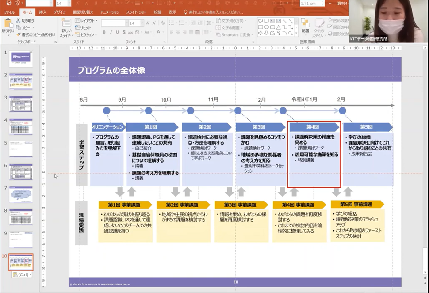The width and height of the screenshot is (429, 293).
Task: Click the Paste Options (Ctrl) button
Action: [x=21, y=274]
